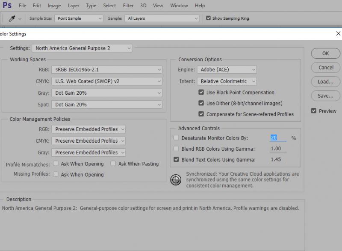Open the Type menu
The width and height of the screenshot is (342, 251).
point(91,6)
